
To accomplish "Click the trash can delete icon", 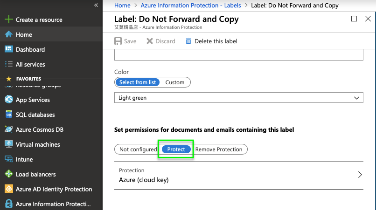I will [188, 41].
